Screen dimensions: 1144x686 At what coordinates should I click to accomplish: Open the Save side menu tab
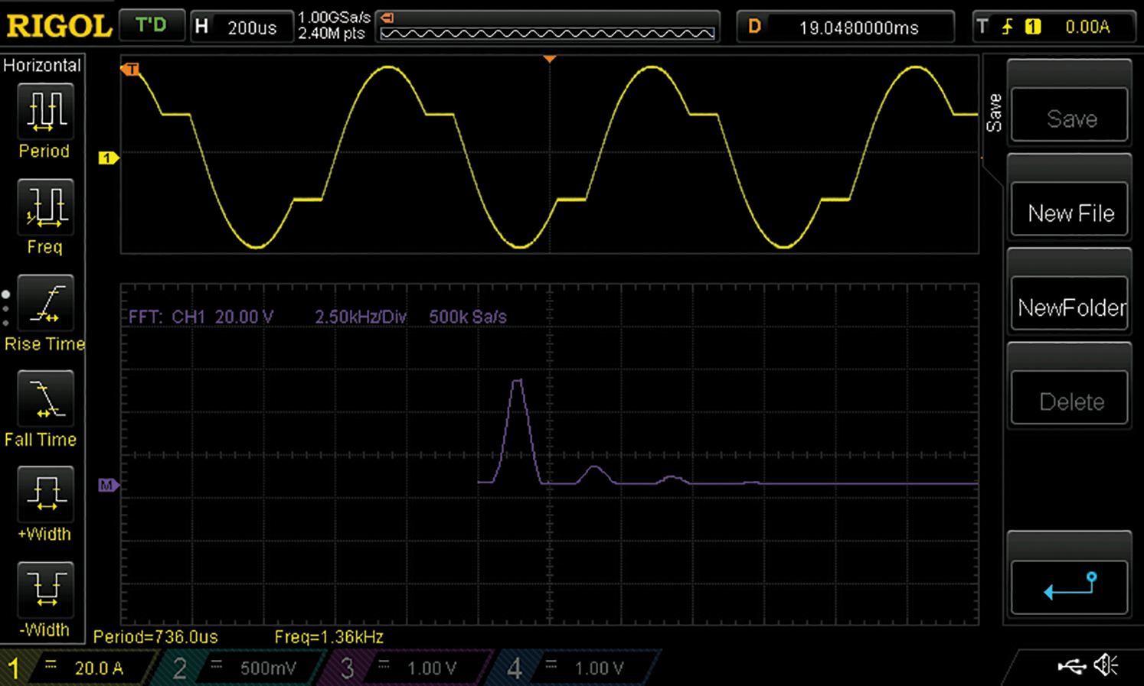point(993,113)
